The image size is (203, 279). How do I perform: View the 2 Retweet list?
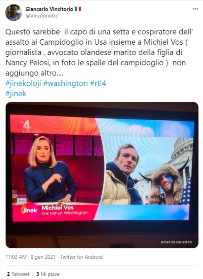click(x=18, y=274)
